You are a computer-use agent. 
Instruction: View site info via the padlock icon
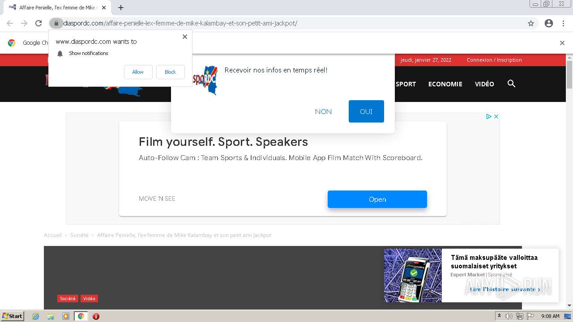point(56,23)
